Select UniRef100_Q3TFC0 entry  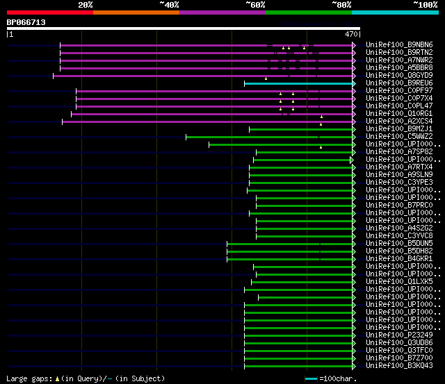[399, 351]
